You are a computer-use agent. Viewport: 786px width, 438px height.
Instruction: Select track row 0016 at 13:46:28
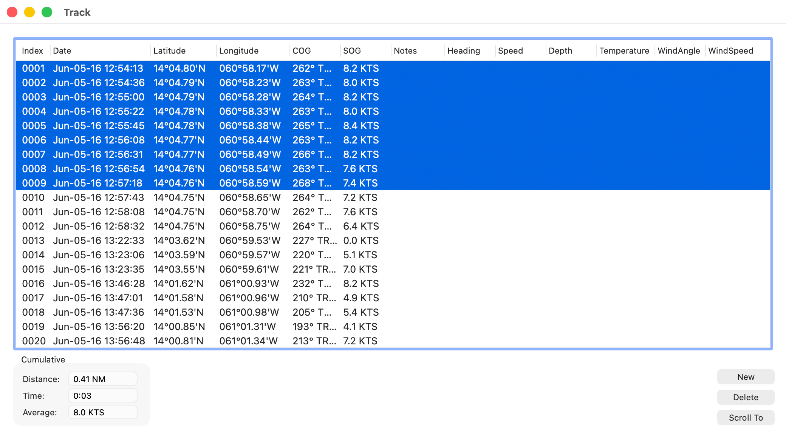pos(393,284)
